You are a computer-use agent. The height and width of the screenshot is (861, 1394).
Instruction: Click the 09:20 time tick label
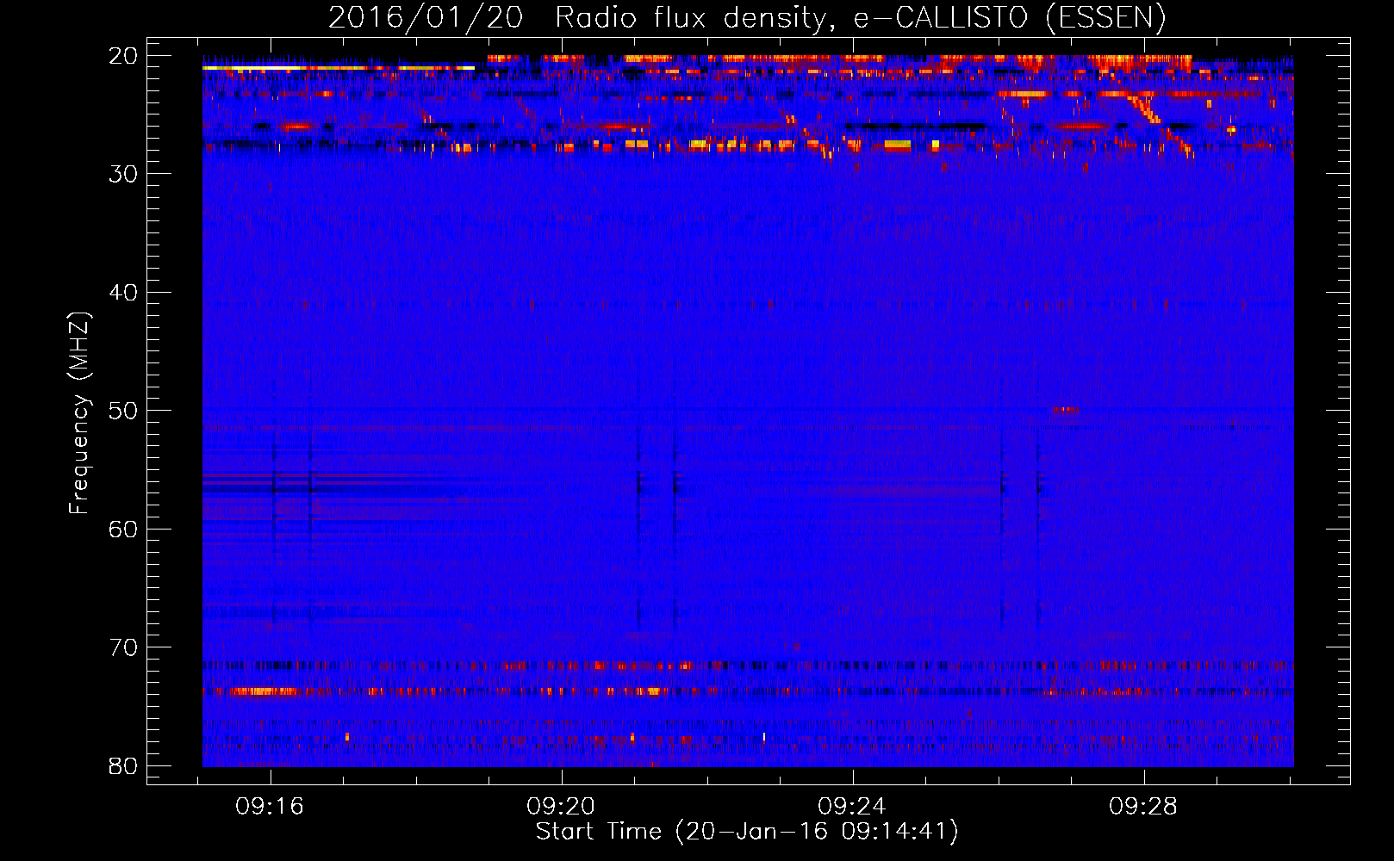click(562, 807)
